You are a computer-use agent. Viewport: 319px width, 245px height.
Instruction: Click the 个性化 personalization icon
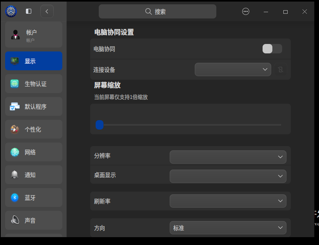click(x=14, y=129)
